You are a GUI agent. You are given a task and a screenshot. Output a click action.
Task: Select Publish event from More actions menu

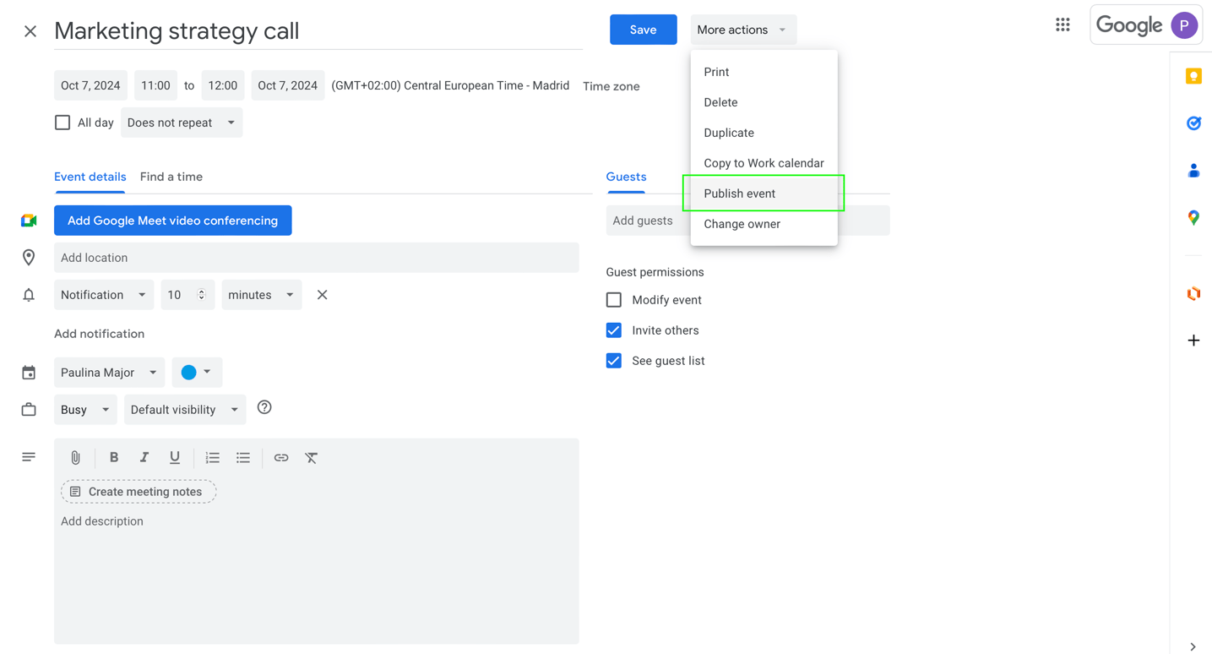pos(739,193)
